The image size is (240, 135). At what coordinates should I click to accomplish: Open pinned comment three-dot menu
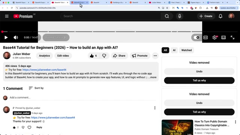[155, 108]
